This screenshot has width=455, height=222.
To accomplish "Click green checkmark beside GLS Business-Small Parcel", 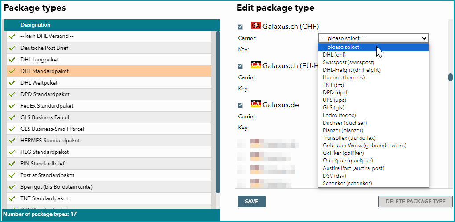I will tap(12, 129).
